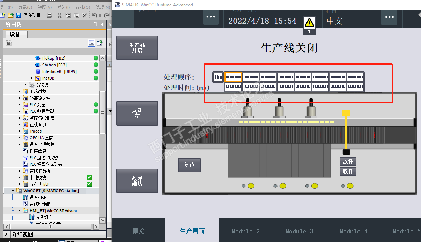The image size is (421, 242).
Task: Expand the 外部源文件 node
Action: tap(19, 98)
